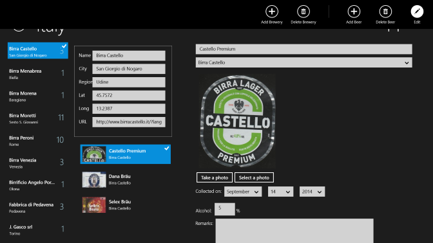Viewport: 433px width, 243px height.
Task: Click the Add Beer plus icon
Action: [x=354, y=12]
